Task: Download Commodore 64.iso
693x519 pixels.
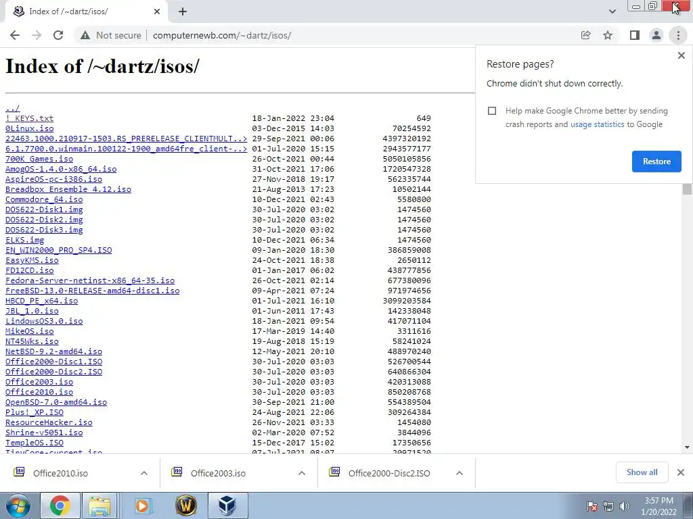Action: (44, 199)
